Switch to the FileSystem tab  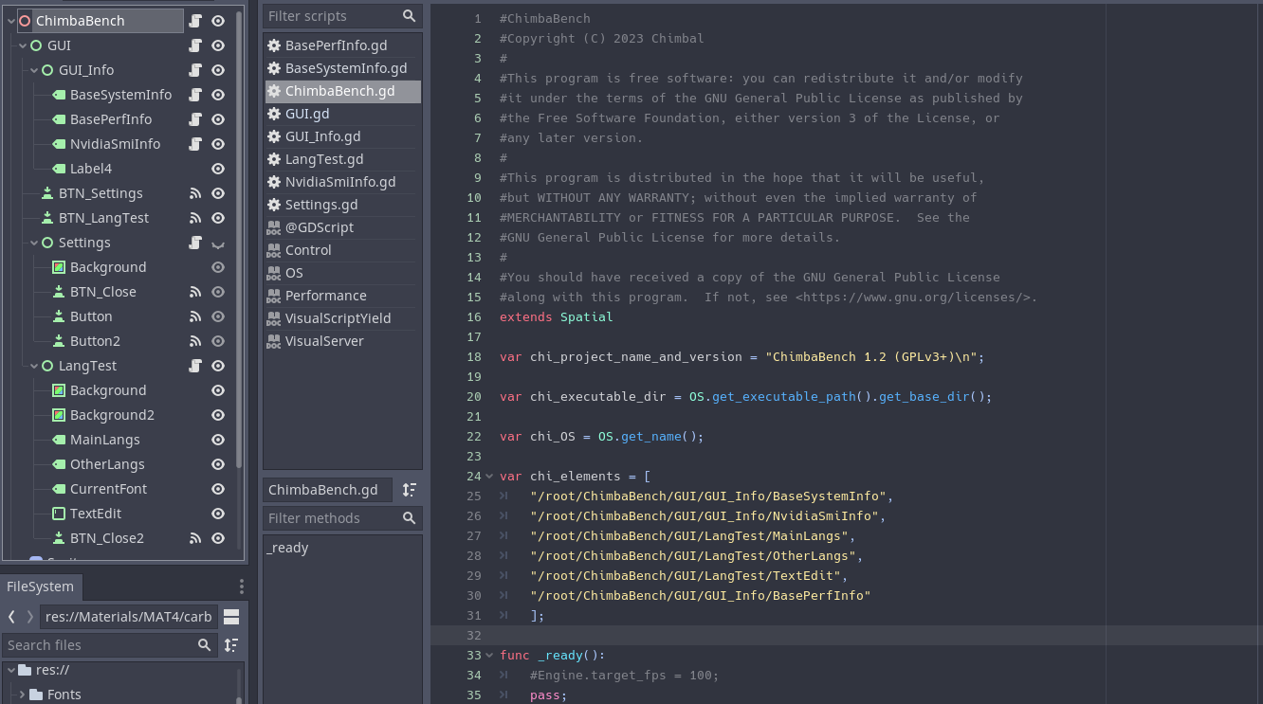click(40, 587)
